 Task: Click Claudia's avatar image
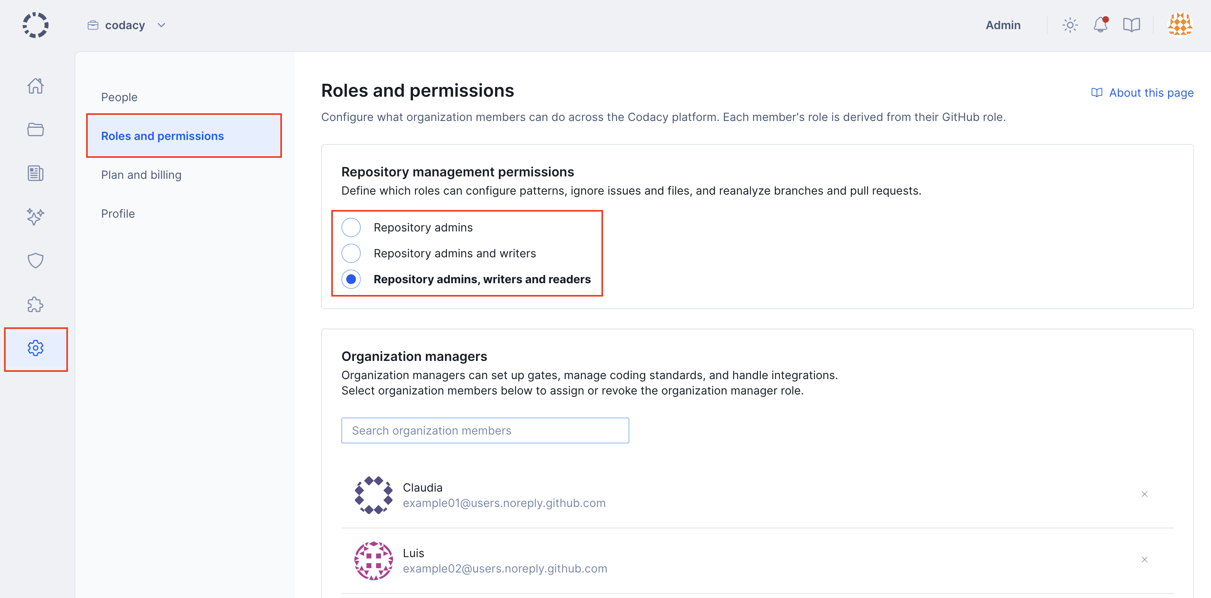coord(373,495)
